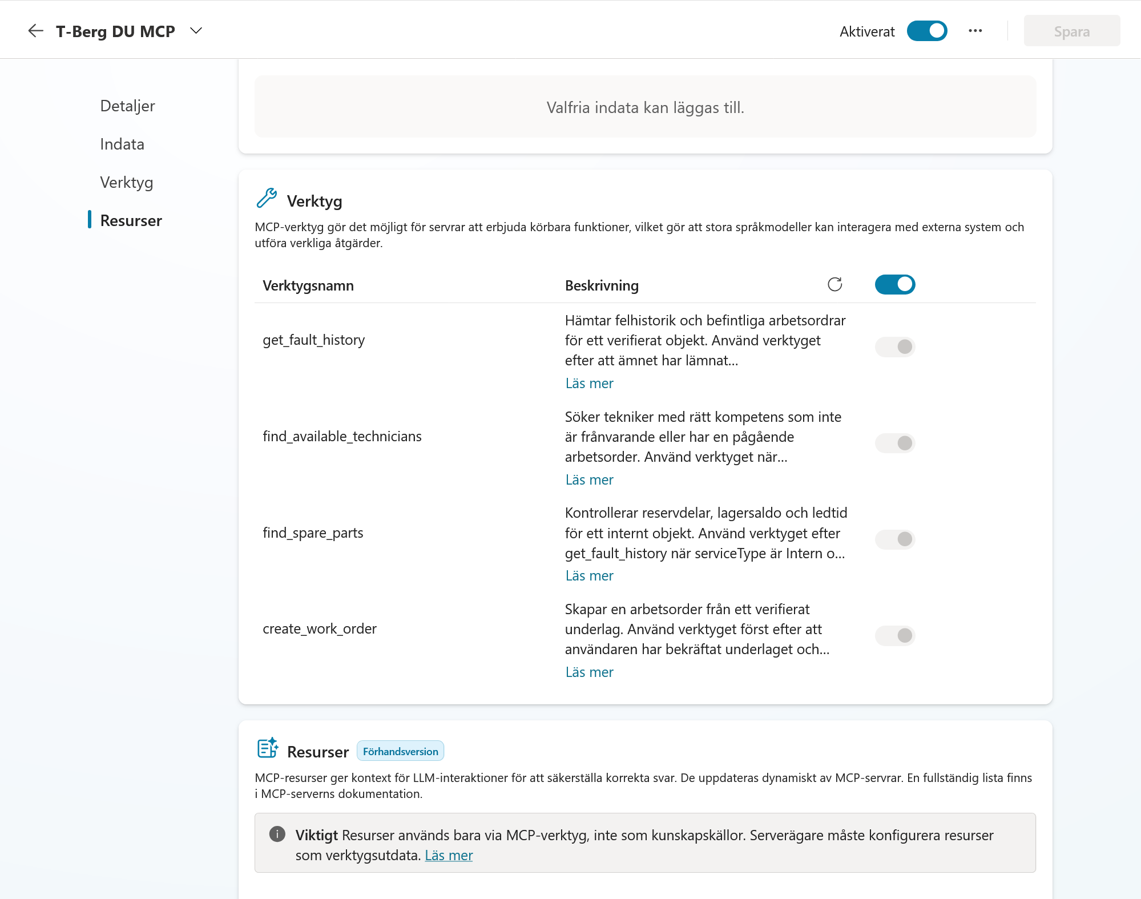Click Läs mer under find_spare_parts description
This screenshot has height=899, width=1141.
tap(589, 576)
